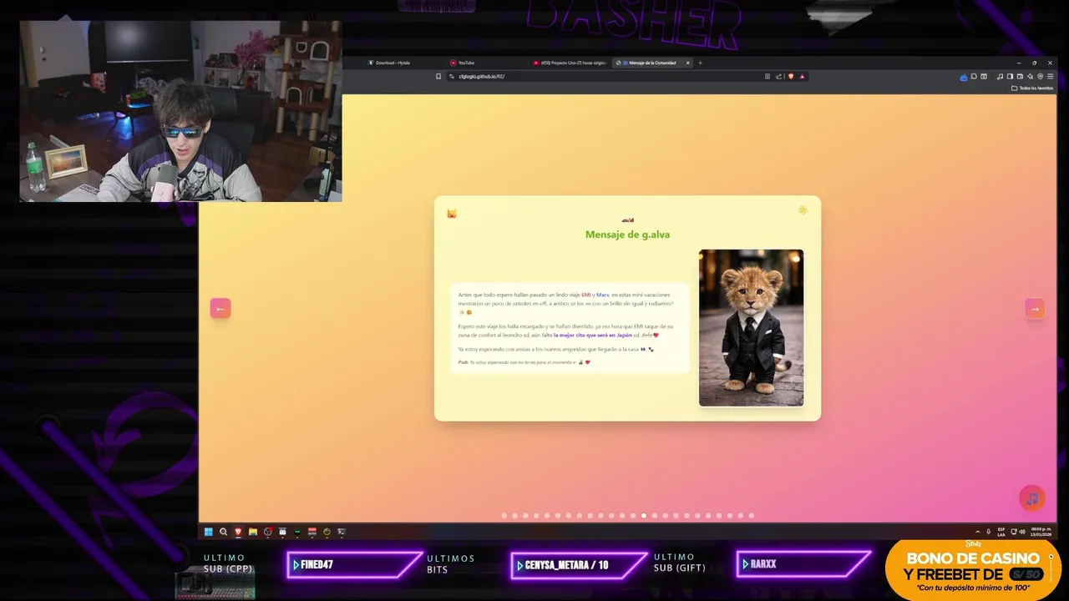Click the highlighted 'la mejor cita que será en Japón' text
Viewport: 1069px width, 601px height.
click(x=593, y=335)
